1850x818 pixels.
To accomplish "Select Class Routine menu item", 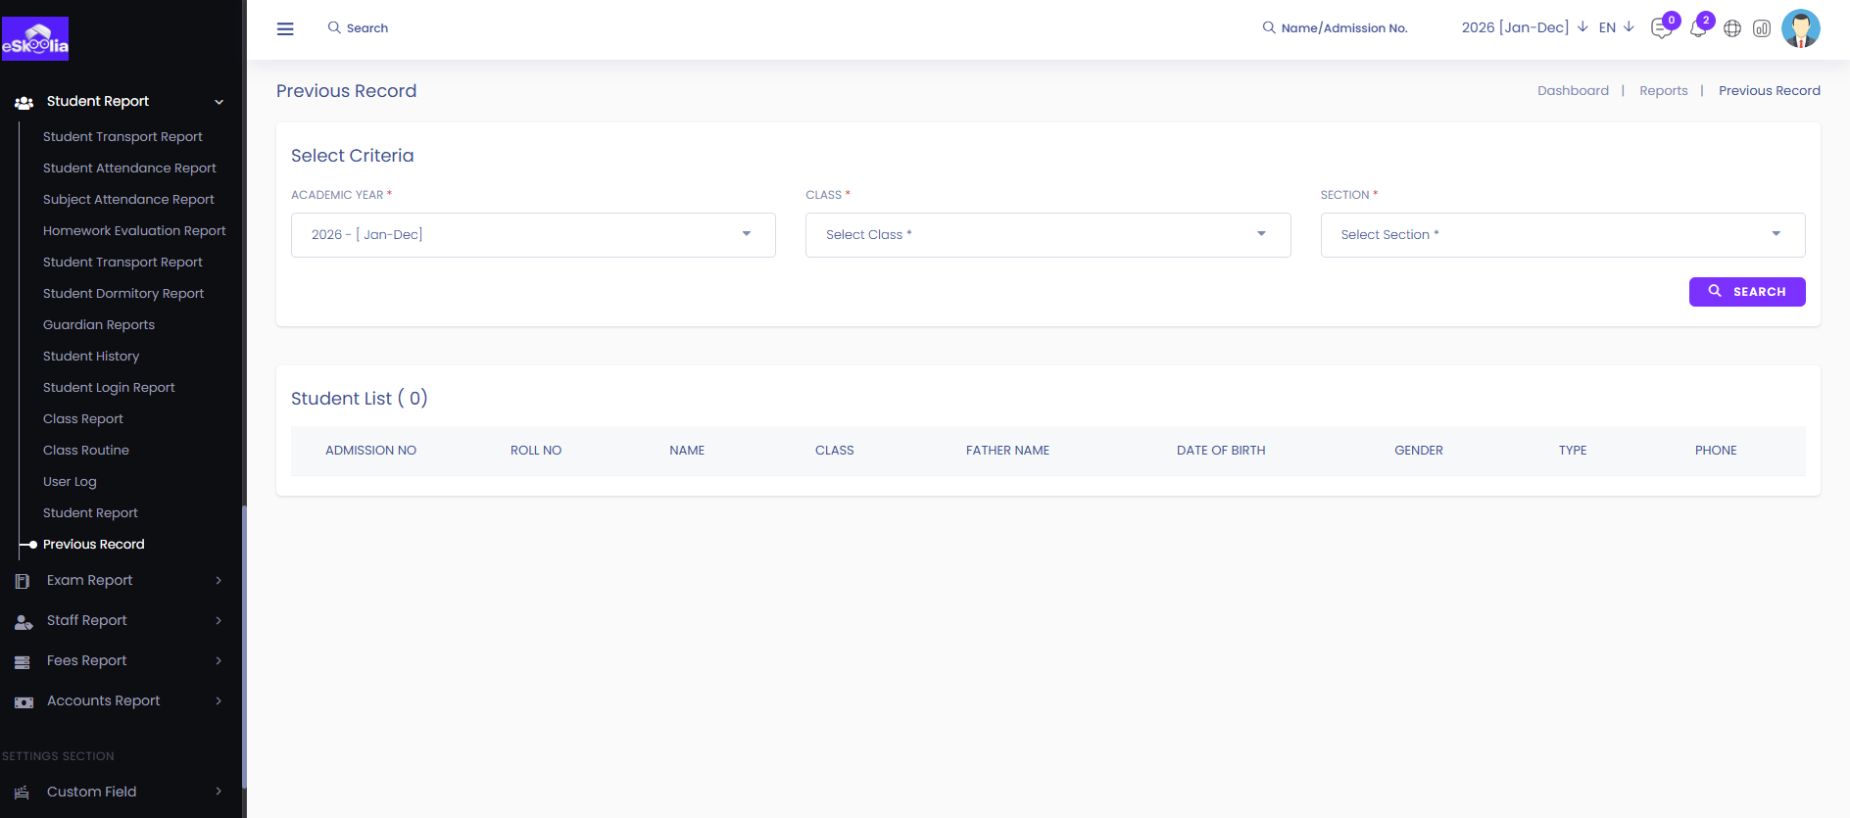I will pos(86,451).
